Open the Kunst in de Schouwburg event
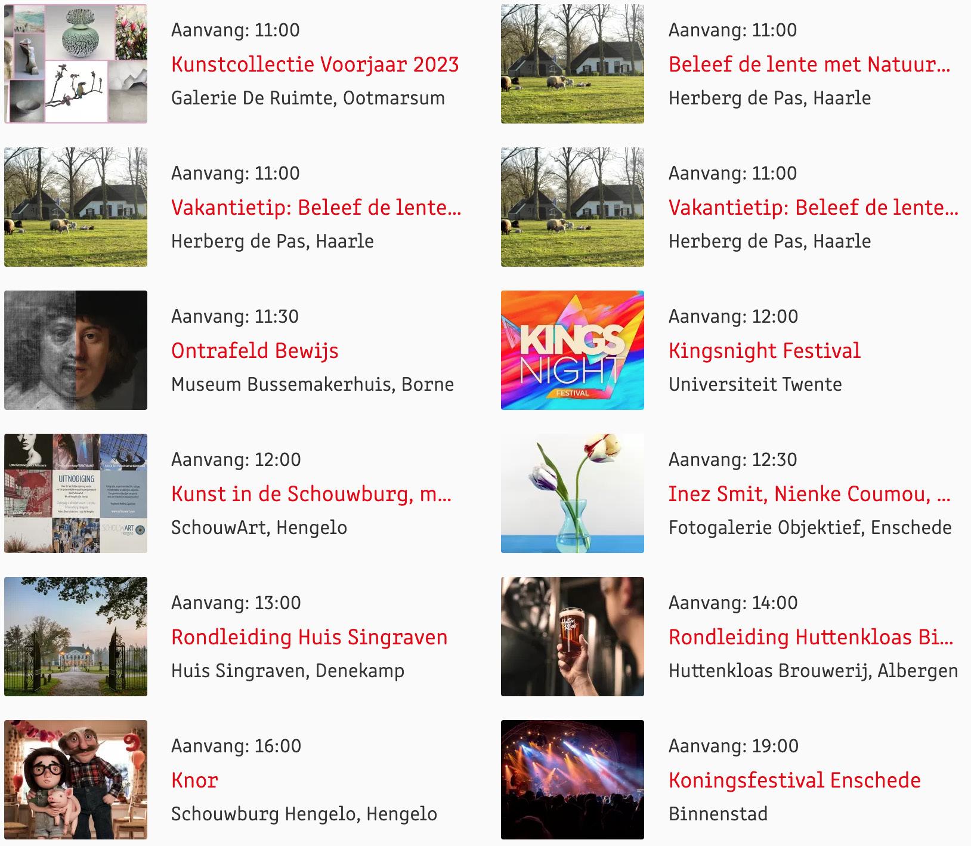 point(311,494)
